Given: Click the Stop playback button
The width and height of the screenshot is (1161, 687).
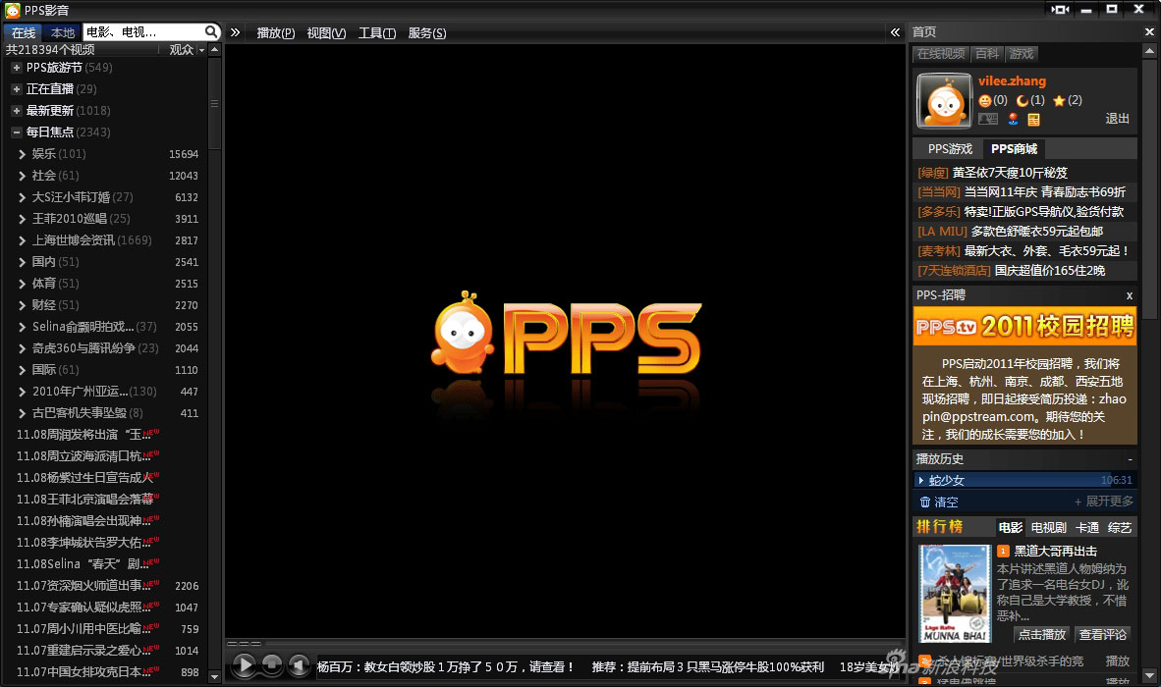Looking at the screenshot, I should (272, 664).
